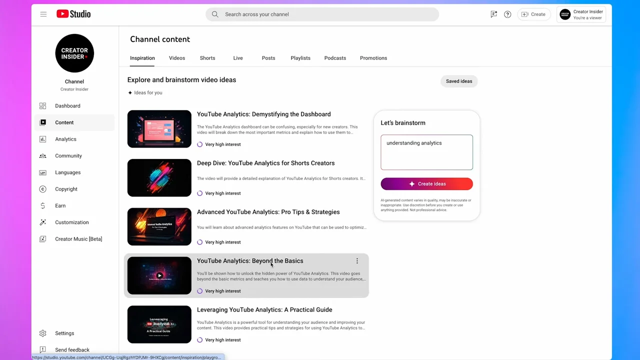
Task: Open thumbnail for A Practical Guide idea
Action: (x=159, y=324)
